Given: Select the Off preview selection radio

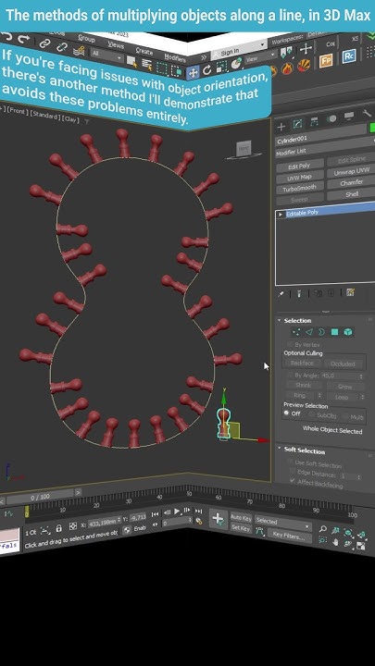Looking at the screenshot, I should (x=287, y=413).
